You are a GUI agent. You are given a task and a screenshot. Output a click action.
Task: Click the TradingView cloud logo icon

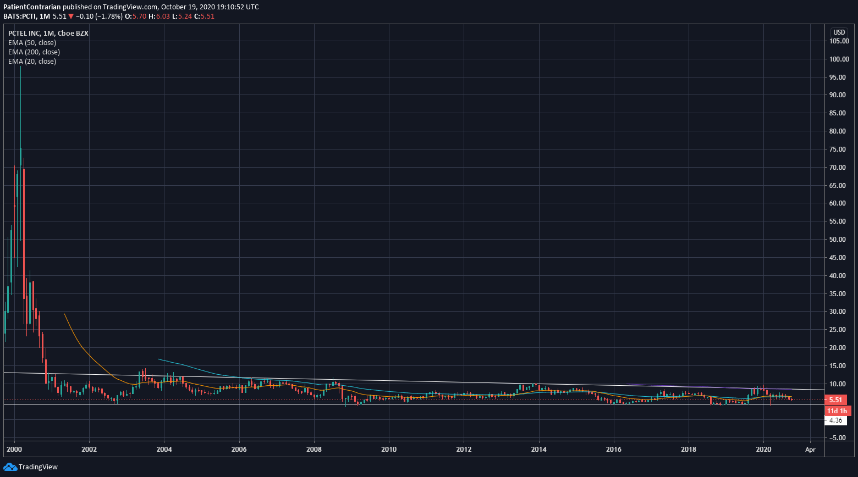10,467
